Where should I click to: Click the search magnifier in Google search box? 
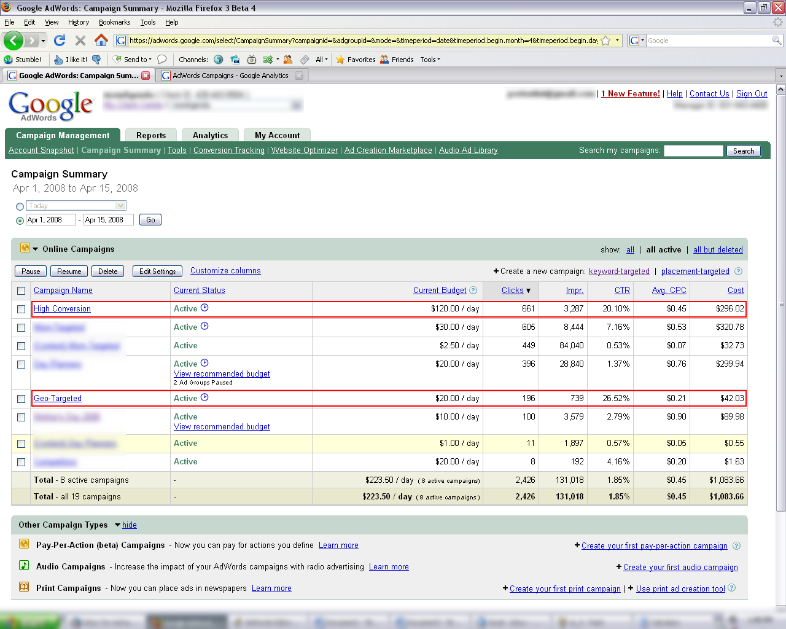[777, 41]
